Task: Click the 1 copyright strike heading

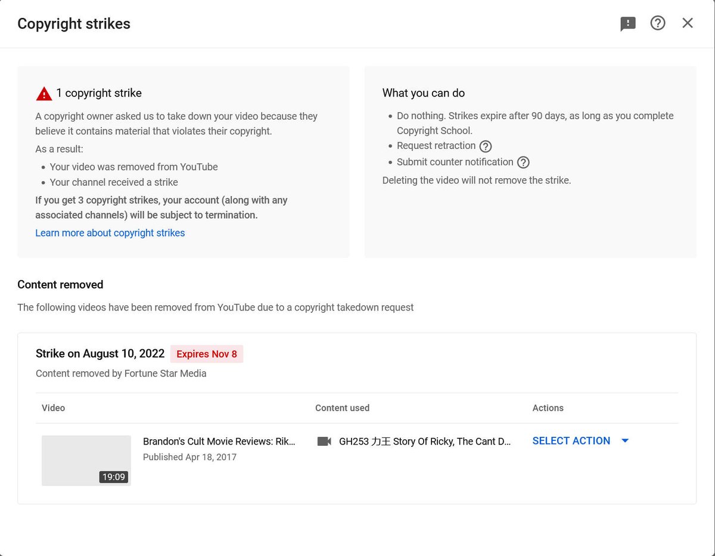Action: pos(99,93)
